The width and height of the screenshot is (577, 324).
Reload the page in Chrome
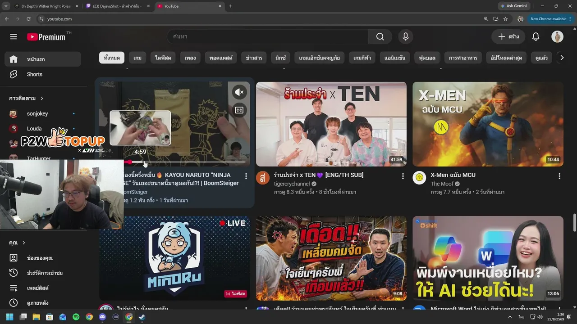click(28, 19)
